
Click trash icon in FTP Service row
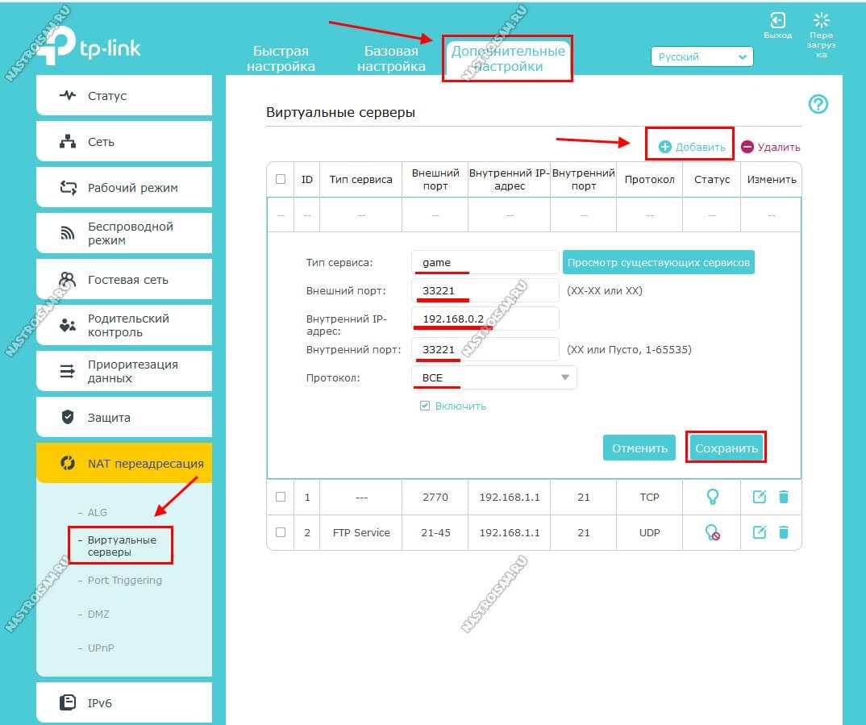784,532
